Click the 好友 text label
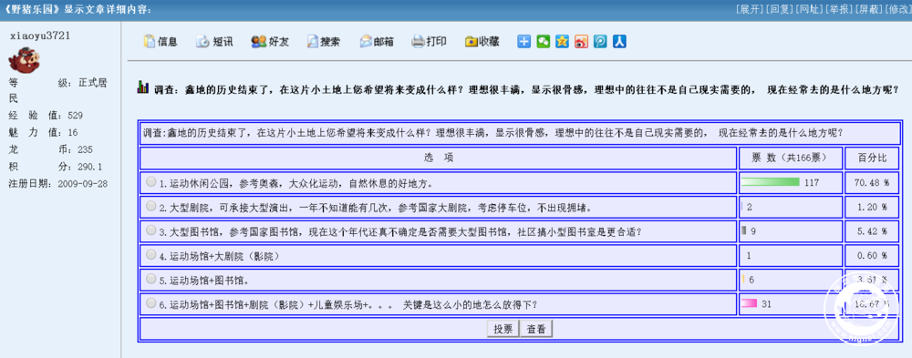This screenshot has height=358, width=912. click(x=278, y=42)
